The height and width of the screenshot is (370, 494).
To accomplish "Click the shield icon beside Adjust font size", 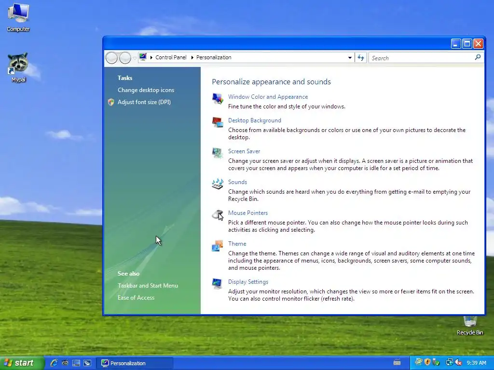I will pyautogui.click(x=111, y=102).
